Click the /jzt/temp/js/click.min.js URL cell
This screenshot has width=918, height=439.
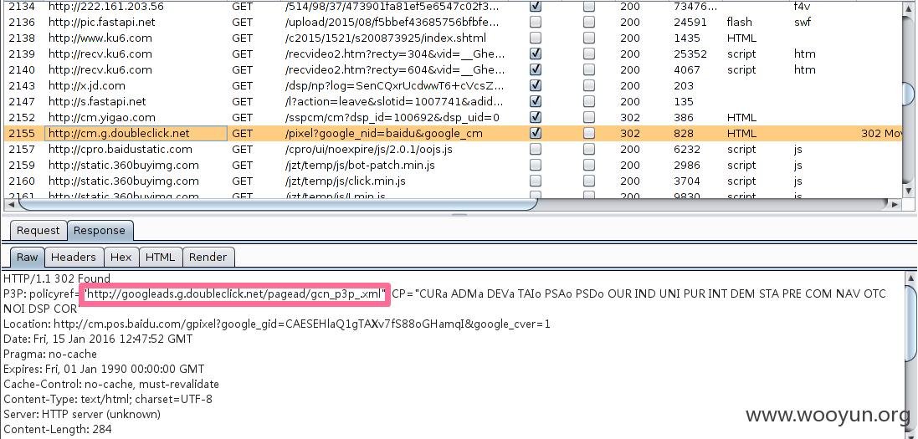tap(345, 181)
